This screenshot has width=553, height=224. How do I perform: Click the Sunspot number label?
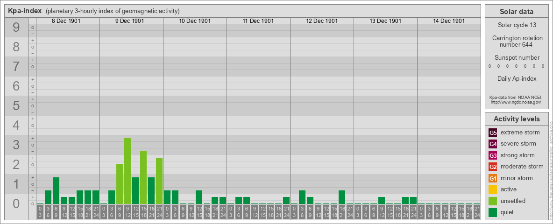tap(517, 57)
